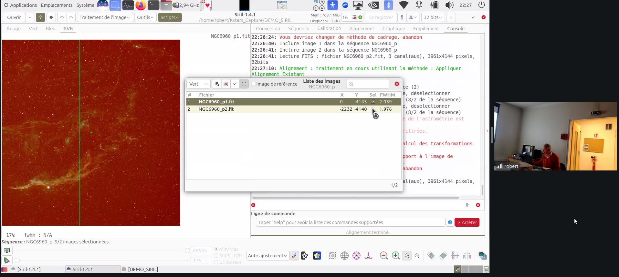Viewport: 619px width, 277px height.
Task: Switch to the Rouge channel tab
Action: (14, 28)
